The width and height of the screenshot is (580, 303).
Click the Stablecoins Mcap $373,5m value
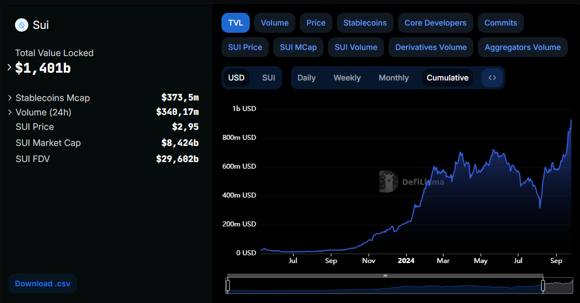coord(180,97)
